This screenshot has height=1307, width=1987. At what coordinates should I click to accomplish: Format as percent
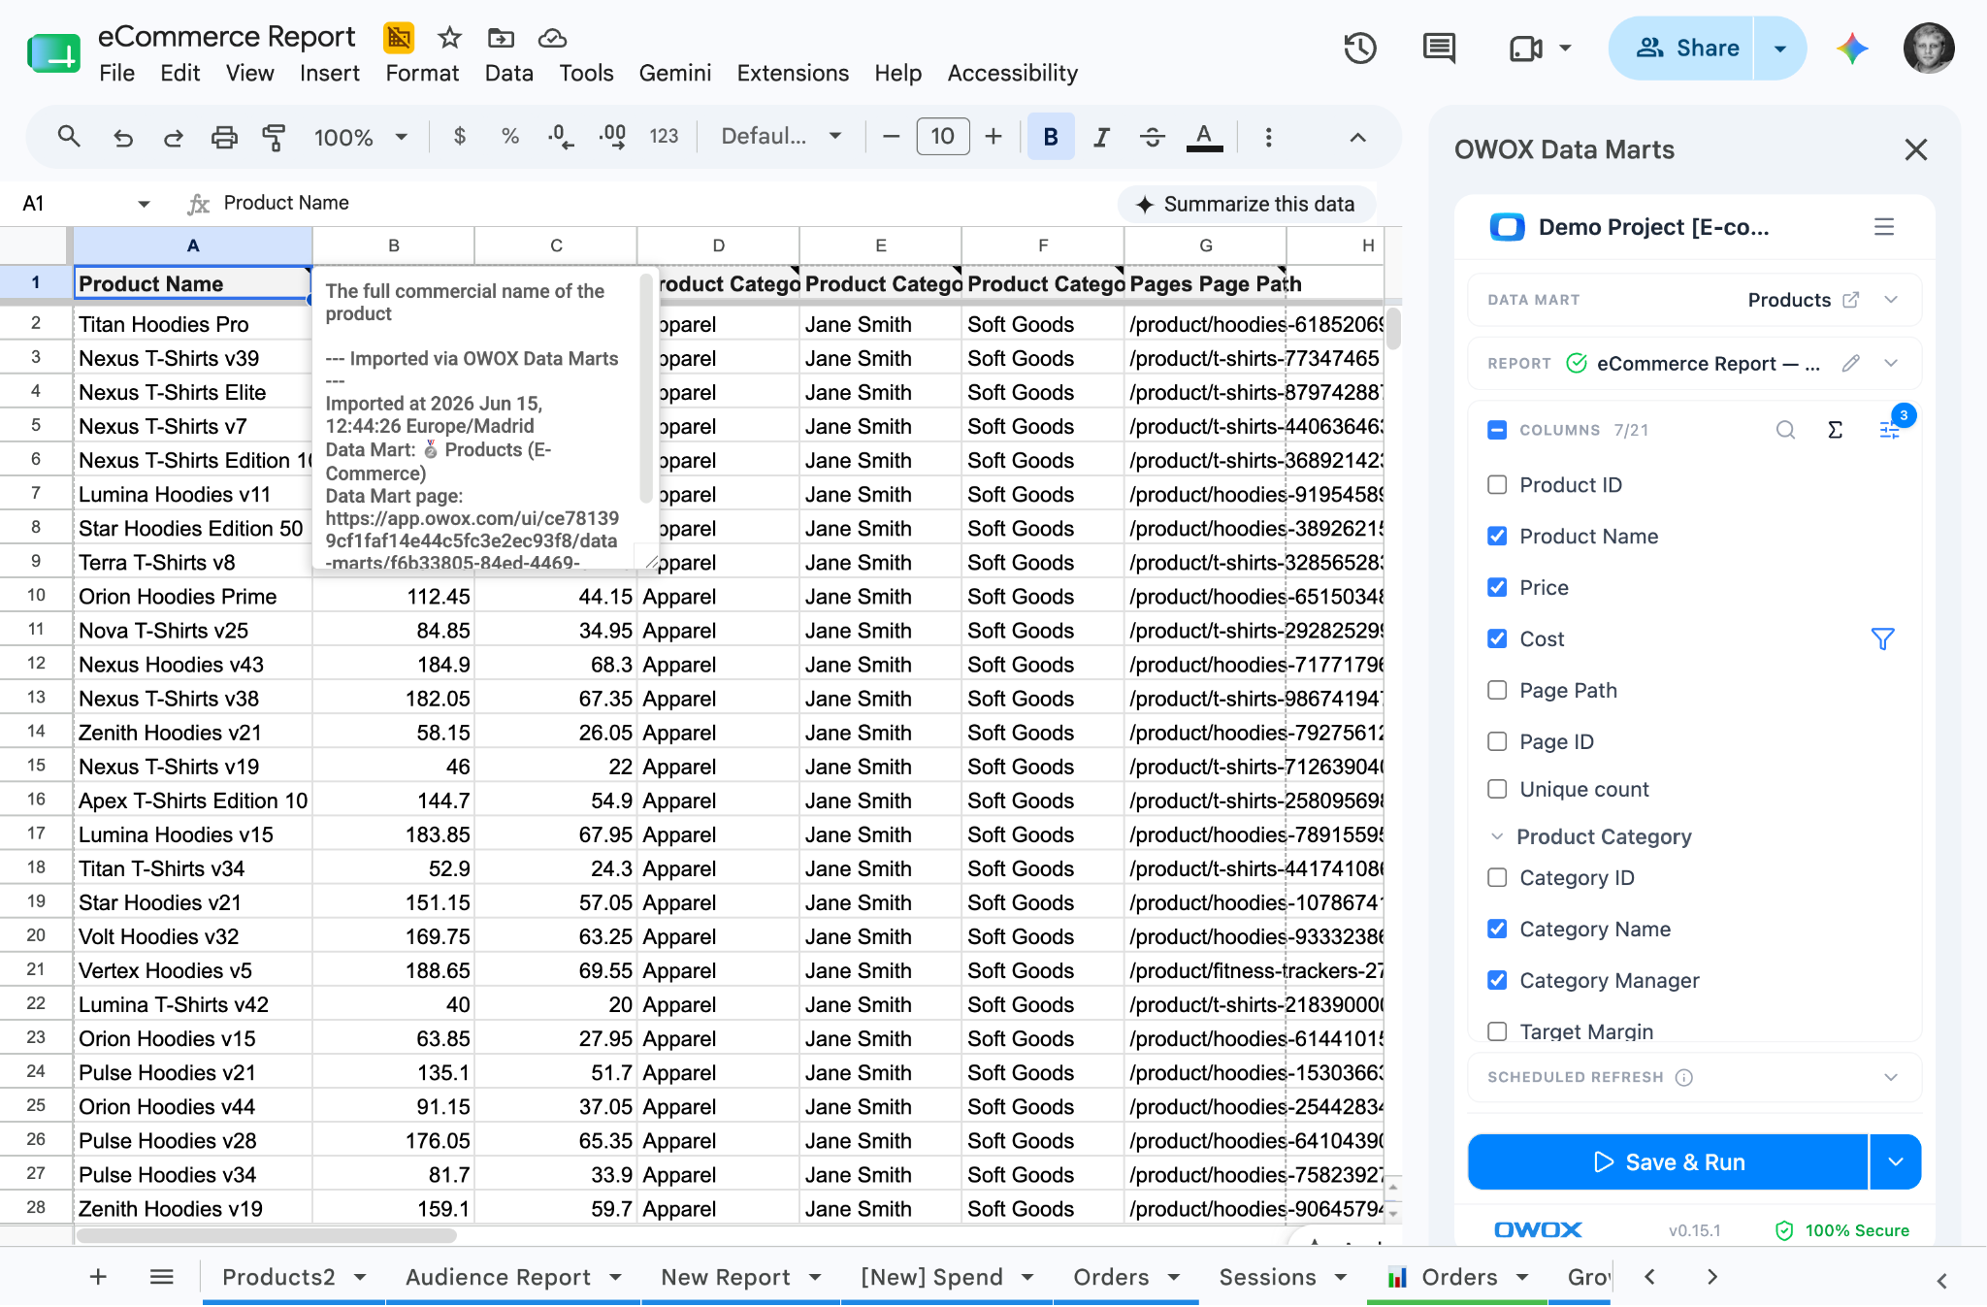click(x=510, y=137)
